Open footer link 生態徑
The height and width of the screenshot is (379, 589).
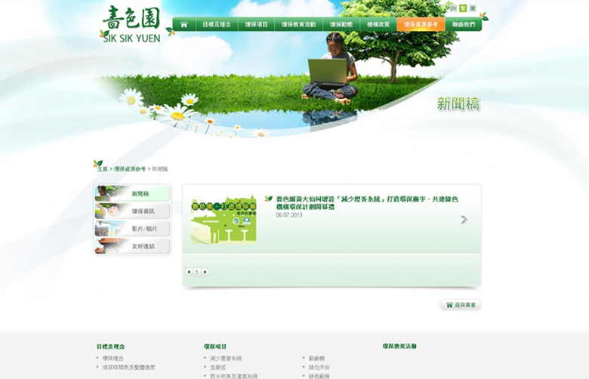click(218, 368)
